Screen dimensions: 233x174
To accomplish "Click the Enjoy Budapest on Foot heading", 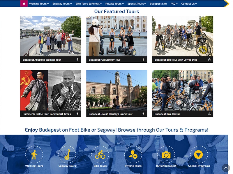I will [x=117, y=130].
